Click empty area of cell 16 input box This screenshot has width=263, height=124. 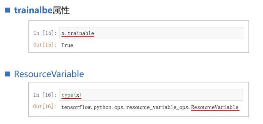pos(162,95)
